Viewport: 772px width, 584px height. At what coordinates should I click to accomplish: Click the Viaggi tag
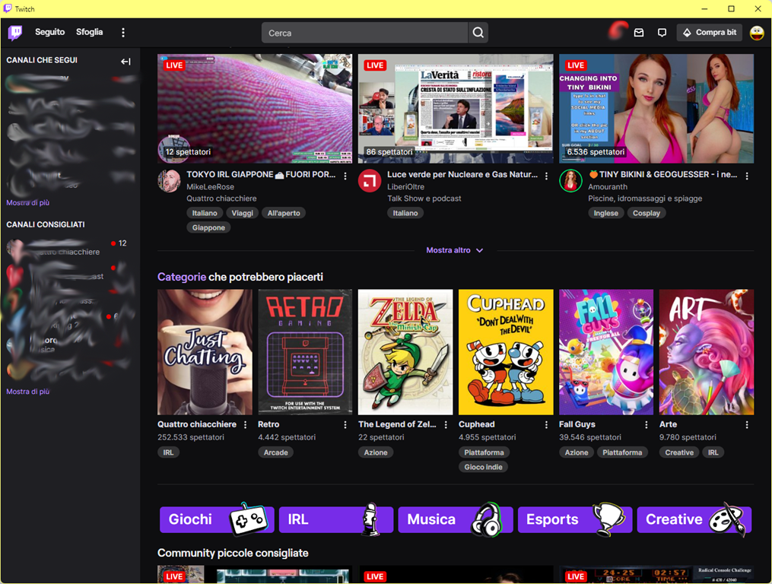(242, 213)
